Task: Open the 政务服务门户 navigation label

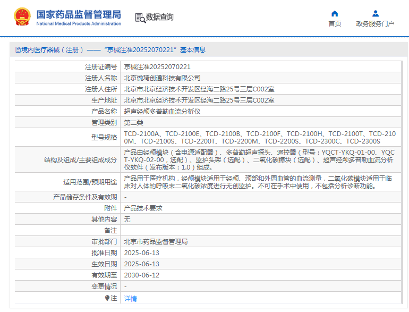Action: pos(375,24)
